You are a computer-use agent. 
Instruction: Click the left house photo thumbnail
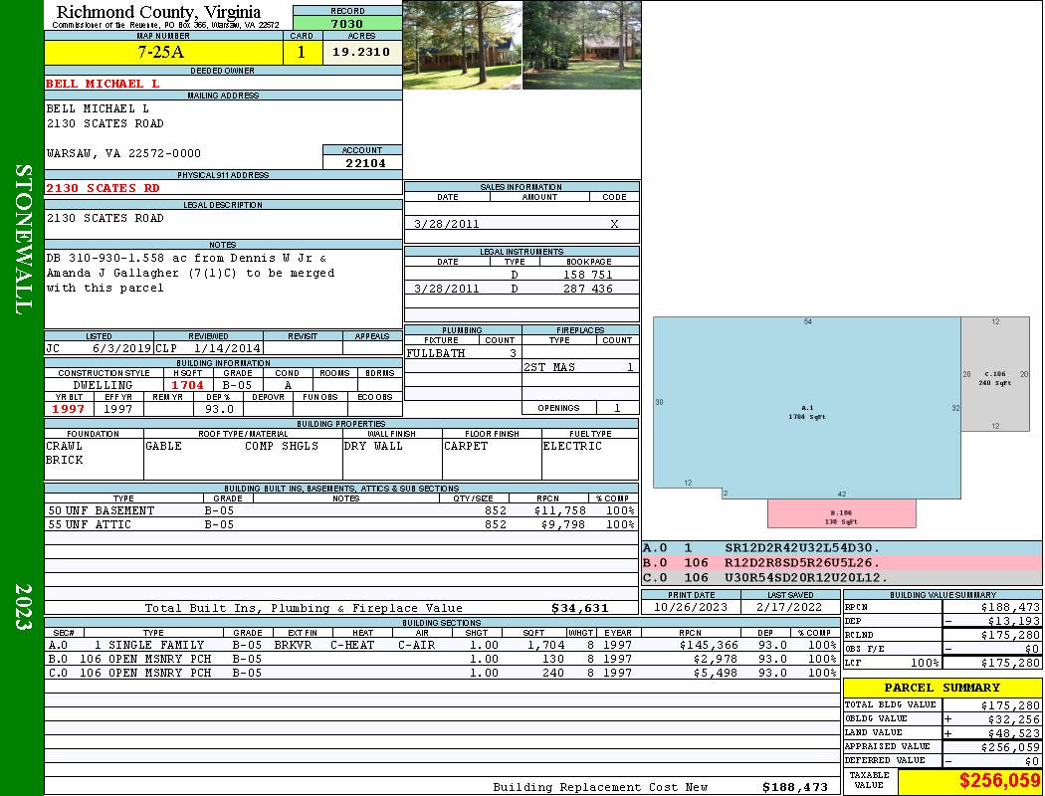[462, 45]
